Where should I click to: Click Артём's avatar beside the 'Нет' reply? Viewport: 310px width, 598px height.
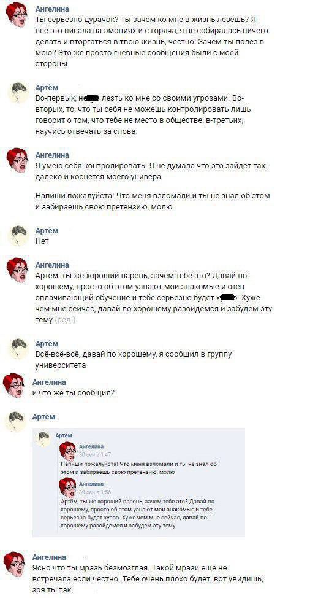pyautogui.click(x=18, y=236)
